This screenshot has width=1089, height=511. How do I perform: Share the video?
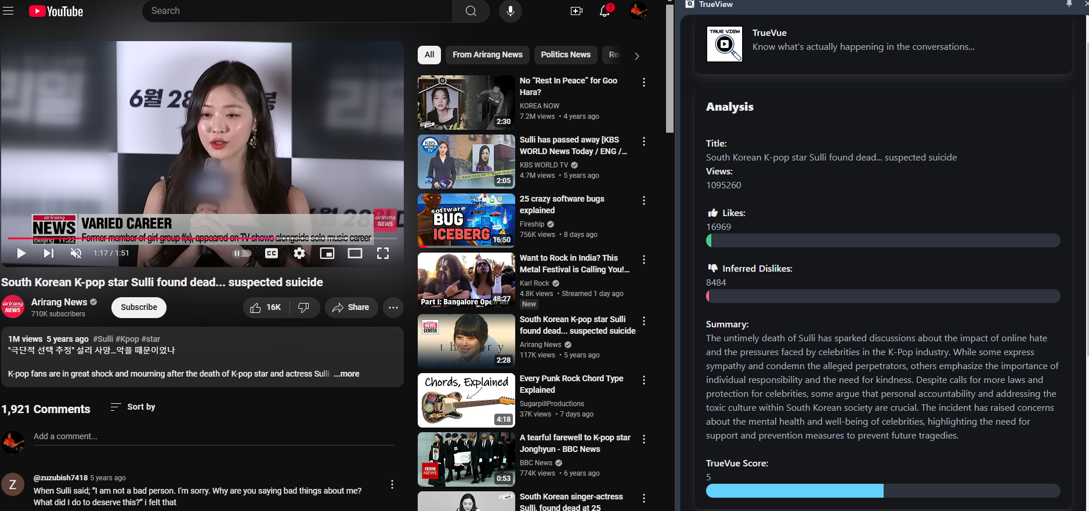click(351, 308)
